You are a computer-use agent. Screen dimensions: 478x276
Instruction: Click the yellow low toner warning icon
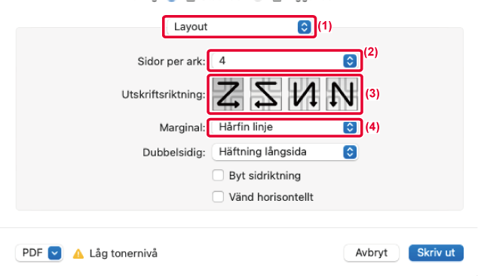point(78,253)
